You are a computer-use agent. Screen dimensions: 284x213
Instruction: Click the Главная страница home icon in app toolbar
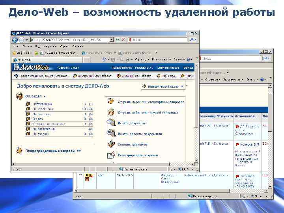(x=16, y=76)
